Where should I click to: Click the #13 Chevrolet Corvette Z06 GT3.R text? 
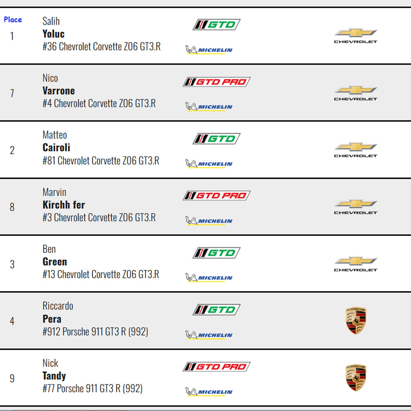click(x=101, y=275)
